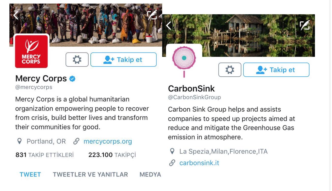Compose tweet from CarbonSink header
The image size is (332, 191).
pyautogui.click(x=305, y=25)
